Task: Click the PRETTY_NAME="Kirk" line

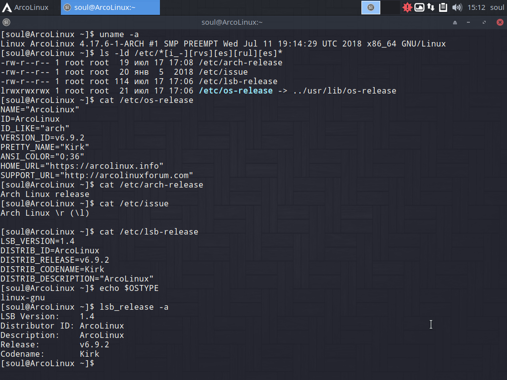Action: click(45, 147)
